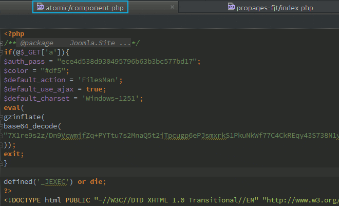The image size is (339, 206).
Task: Click the folded text 'Joomla.Site ...'
Action: tap(100, 43)
